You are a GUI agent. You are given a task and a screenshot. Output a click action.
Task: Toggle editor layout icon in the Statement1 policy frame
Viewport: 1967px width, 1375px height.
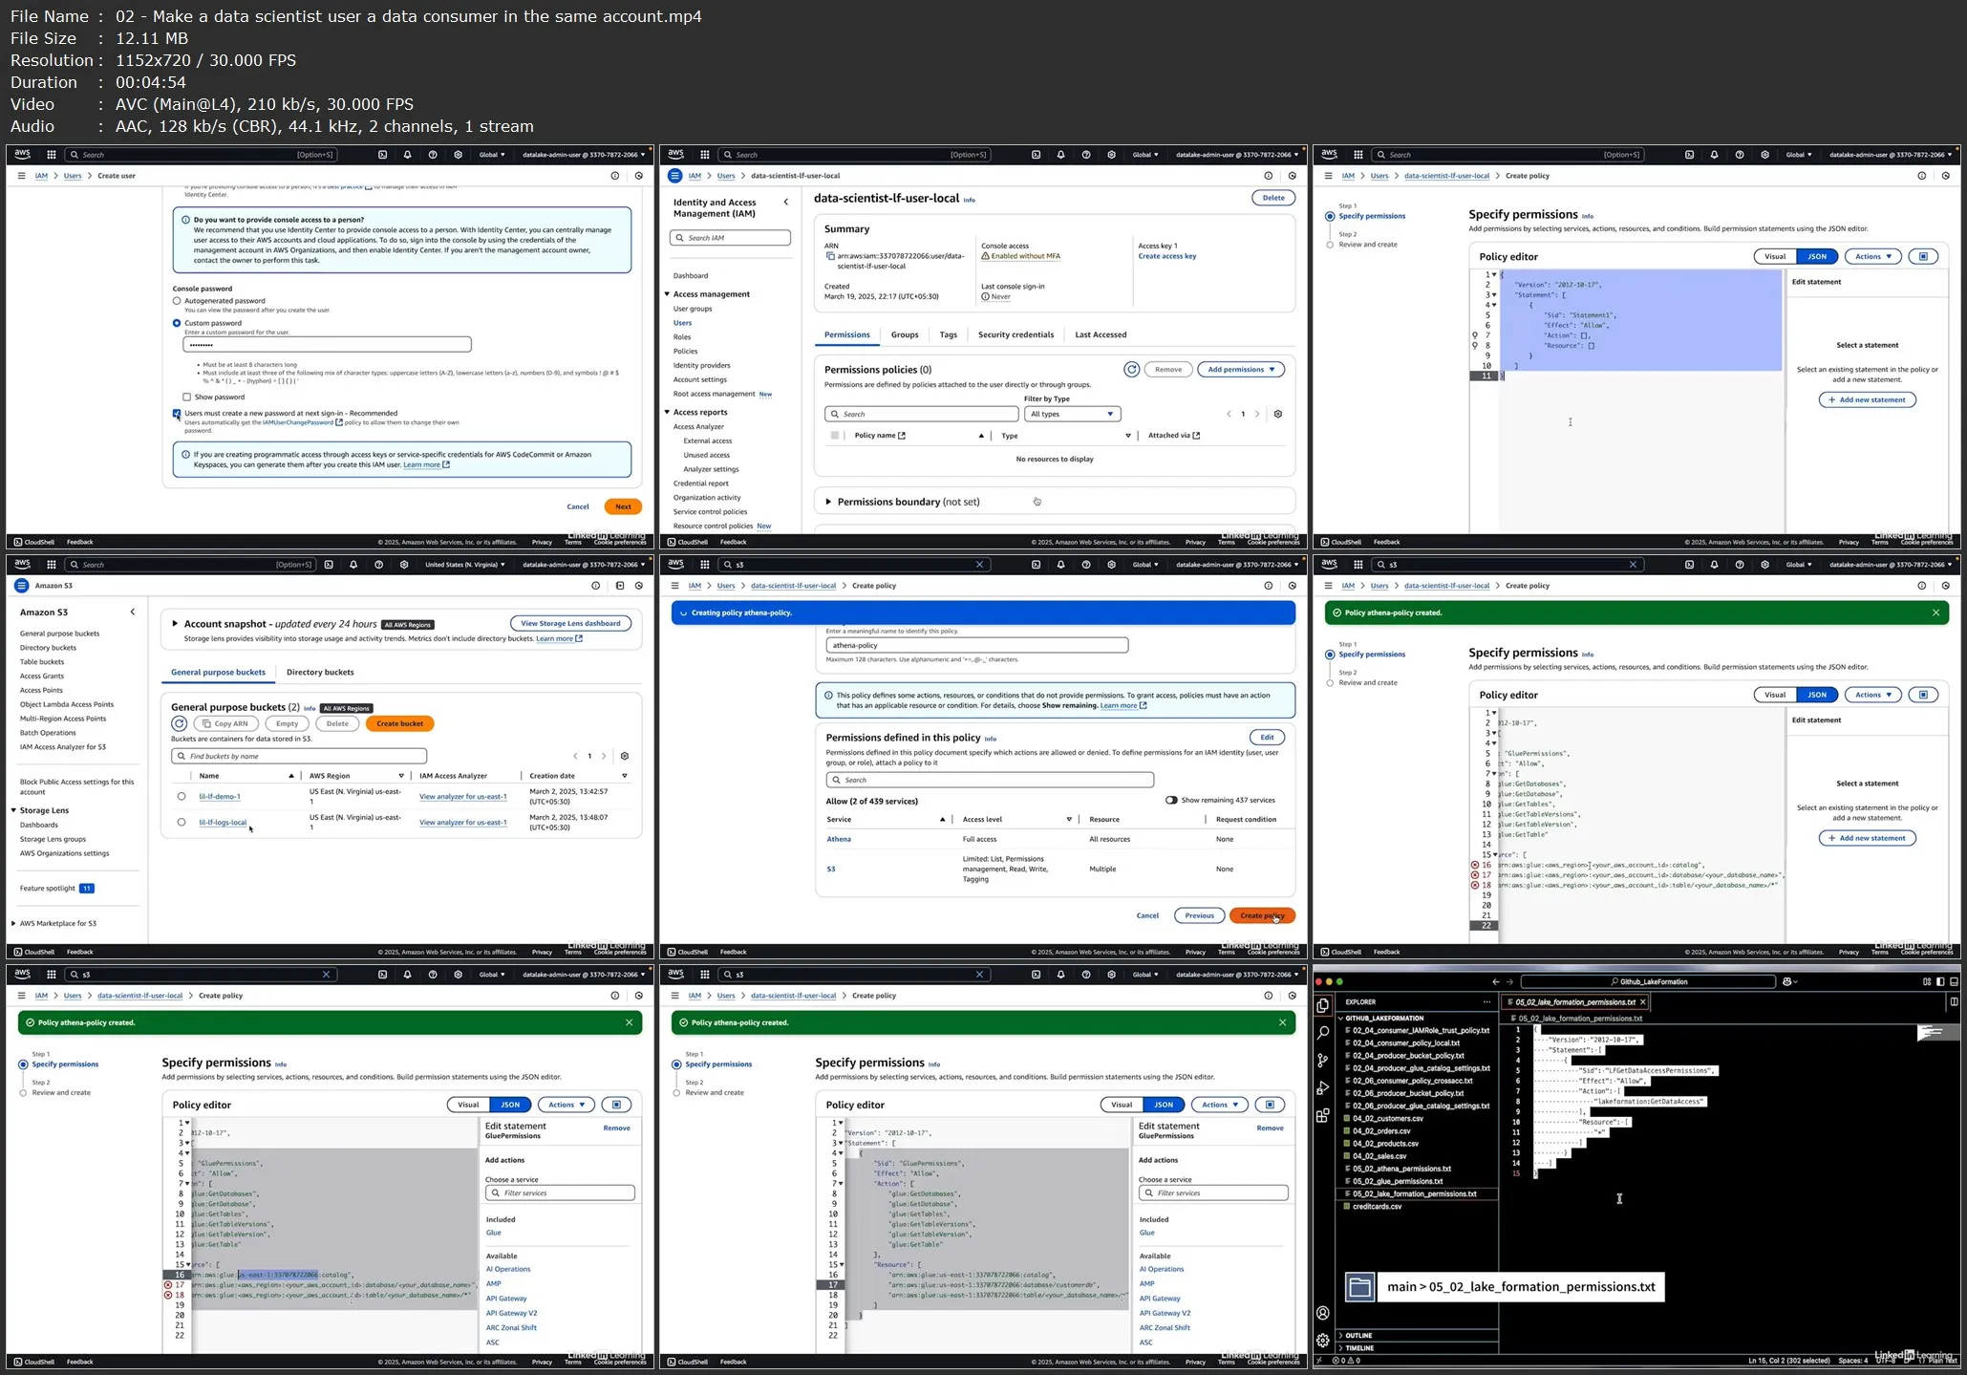point(1923,256)
